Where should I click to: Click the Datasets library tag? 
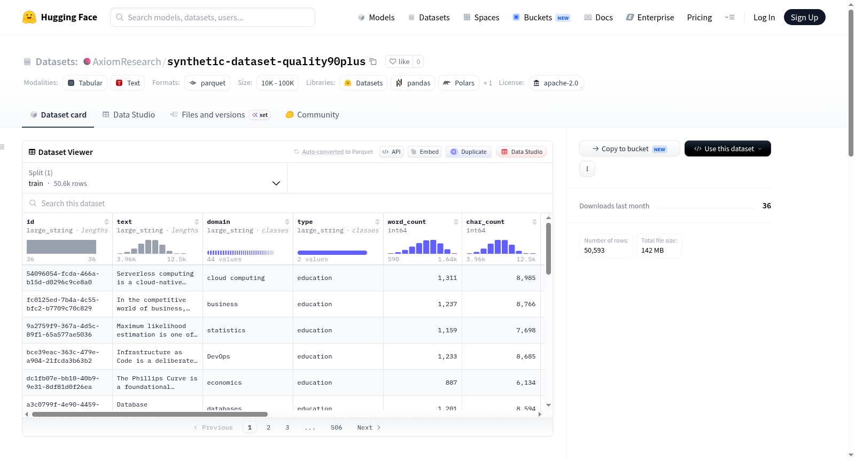[364, 83]
